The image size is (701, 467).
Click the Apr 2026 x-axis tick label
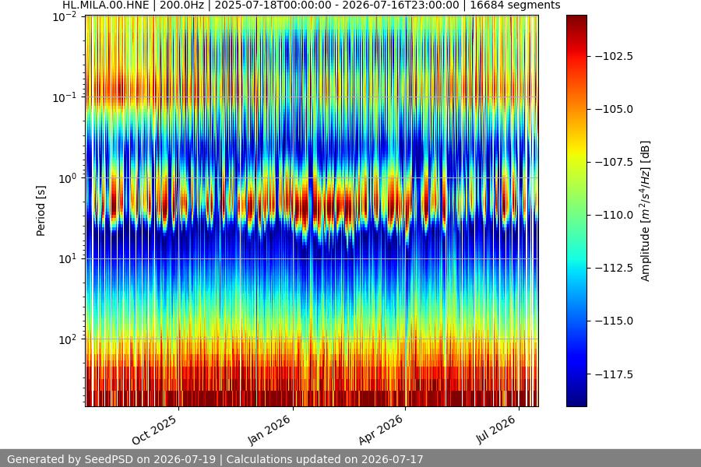(381, 430)
